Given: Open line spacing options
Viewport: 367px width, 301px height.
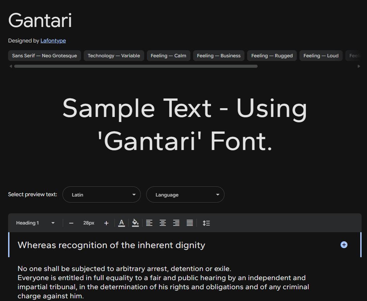Looking at the screenshot, I should click(x=206, y=223).
